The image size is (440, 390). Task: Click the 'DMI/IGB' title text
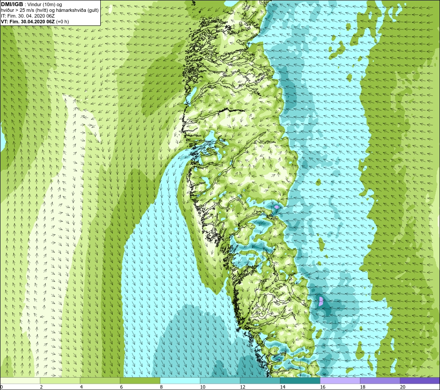pyautogui.click(x=12, y=4)
